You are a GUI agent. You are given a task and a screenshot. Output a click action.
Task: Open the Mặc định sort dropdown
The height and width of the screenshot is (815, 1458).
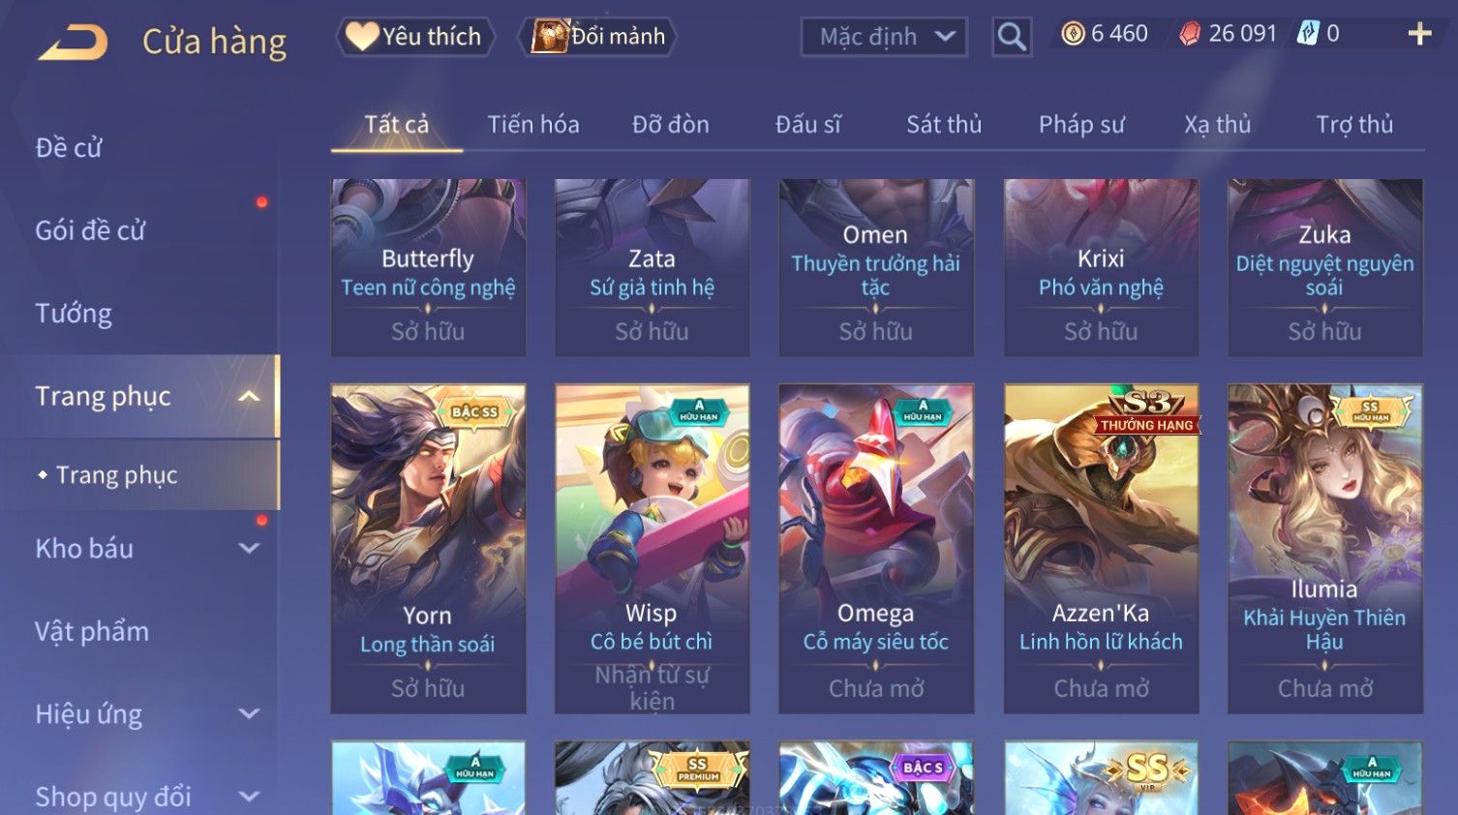(884, 37)
